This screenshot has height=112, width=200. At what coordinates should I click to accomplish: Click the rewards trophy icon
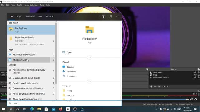(x=103, y=16)
